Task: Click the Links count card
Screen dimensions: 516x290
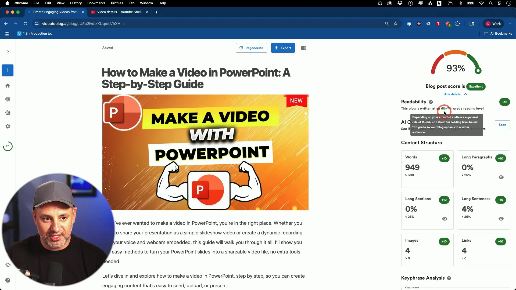Action: 484,250
